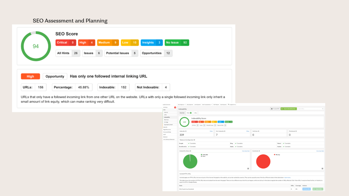The height and width of the screenshot is (196, 349).
Task: Select Redirects in the SEO sidebar
Action: (166, 120)
